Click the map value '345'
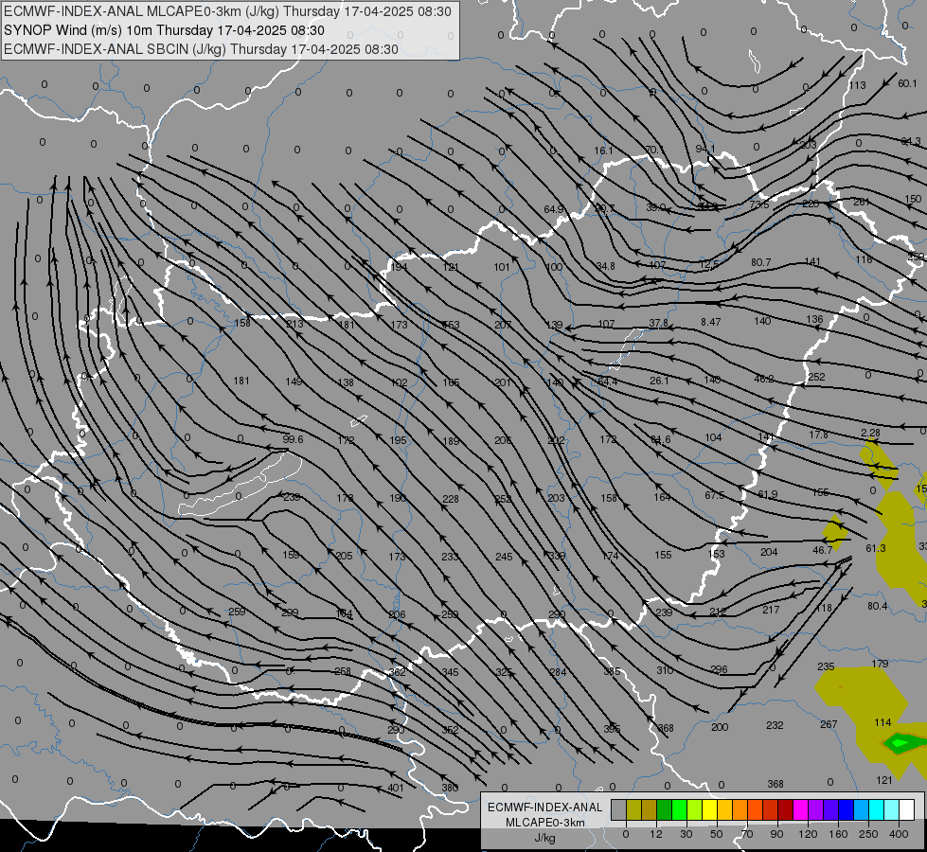The image size is (927, 852). [x=450, y=672]
